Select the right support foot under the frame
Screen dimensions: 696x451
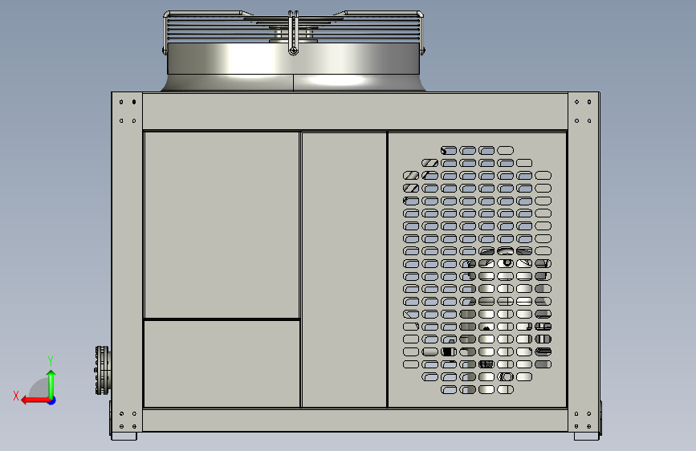(x=587, y=436)
